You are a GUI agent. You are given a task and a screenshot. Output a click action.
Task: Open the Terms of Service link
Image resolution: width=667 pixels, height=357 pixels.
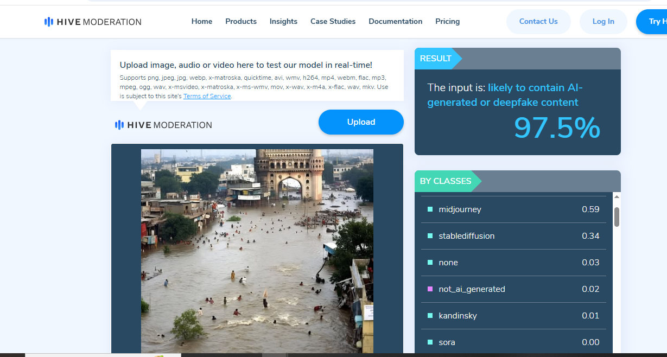[207, 96]
